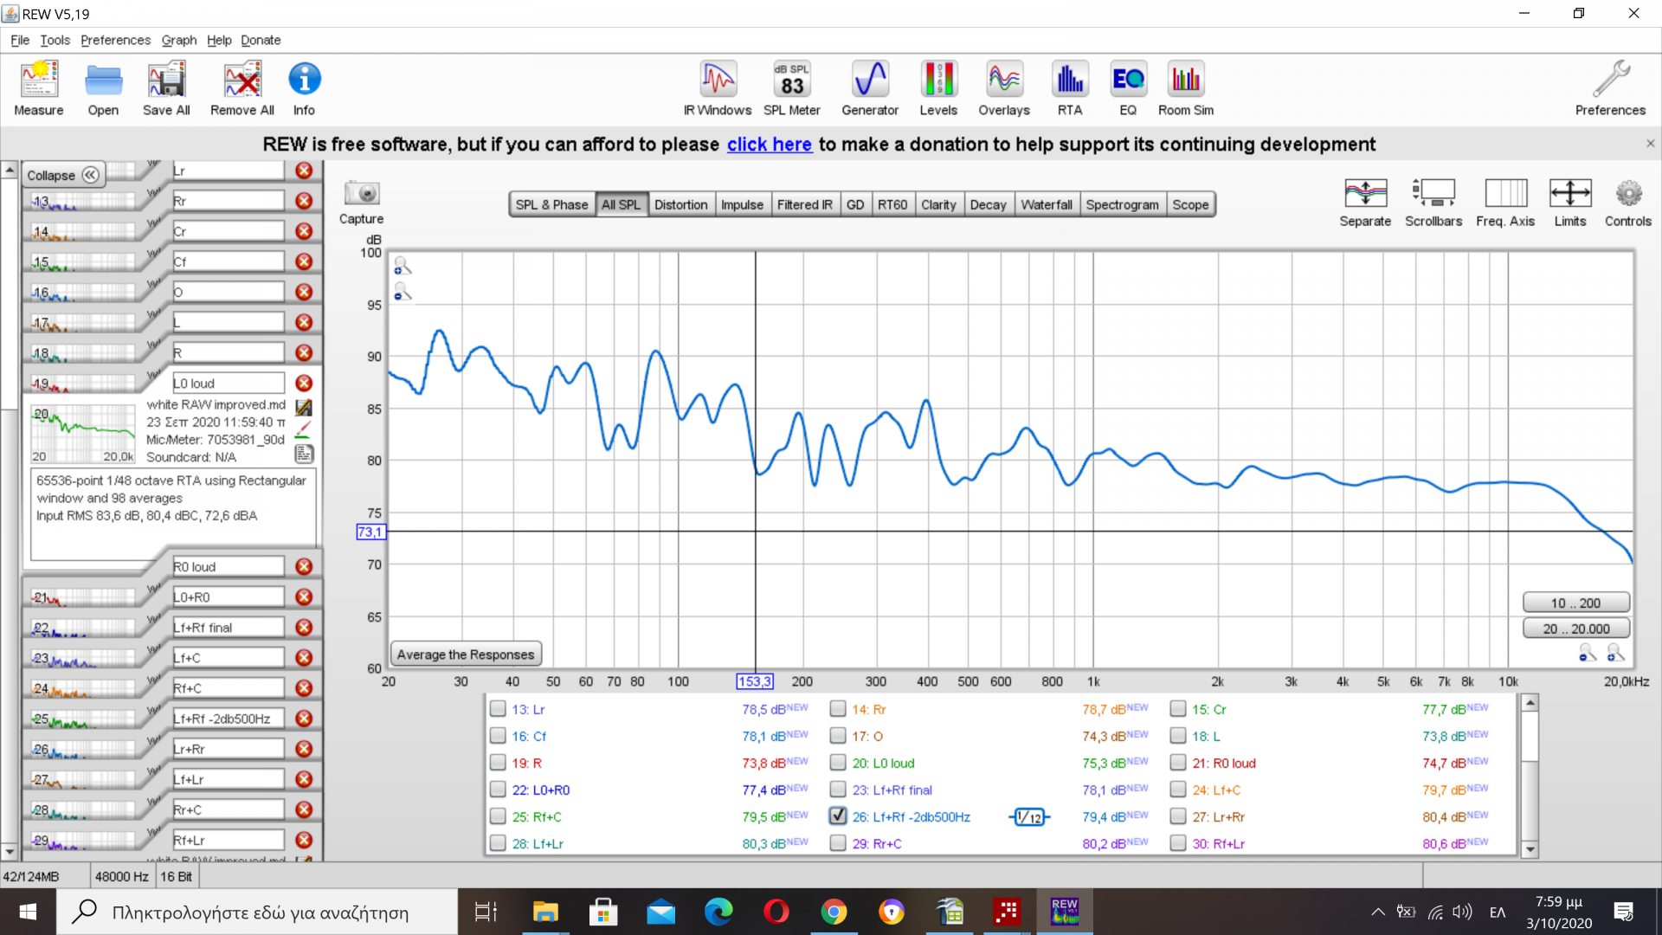Remove the Lf+Rf final measurement
The width and height of the screenshot is (1662, 935).
pos(304,628)
